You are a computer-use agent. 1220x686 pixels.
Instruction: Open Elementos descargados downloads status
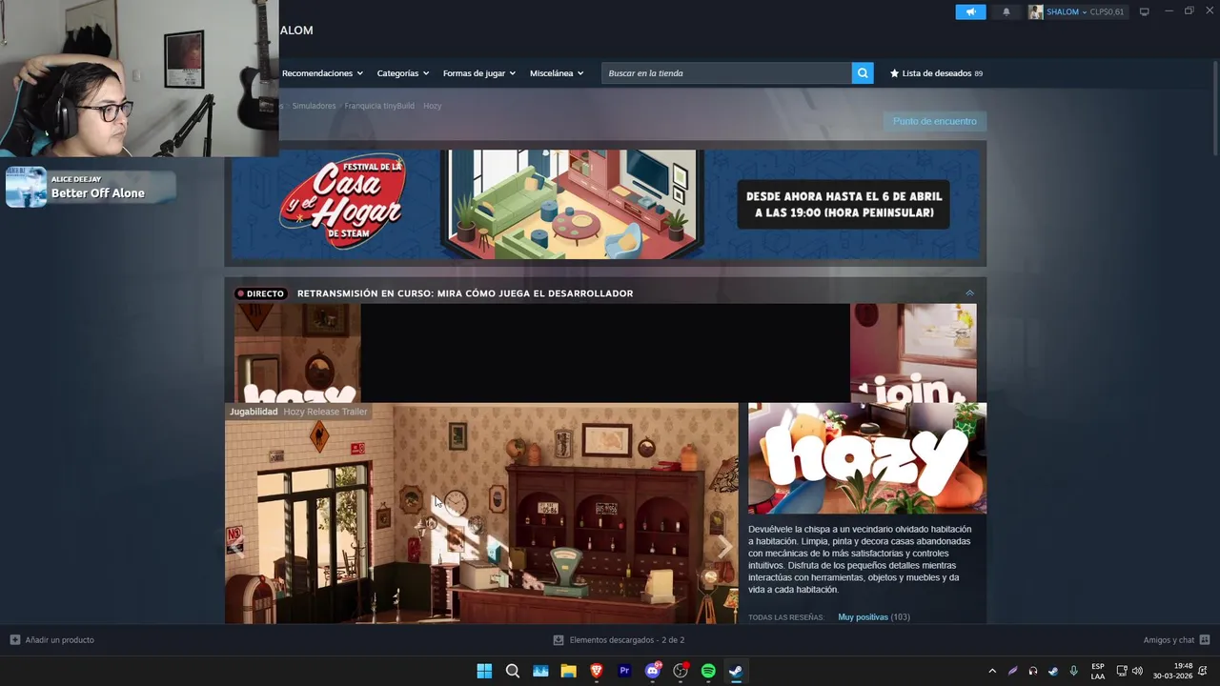point(626,640)
